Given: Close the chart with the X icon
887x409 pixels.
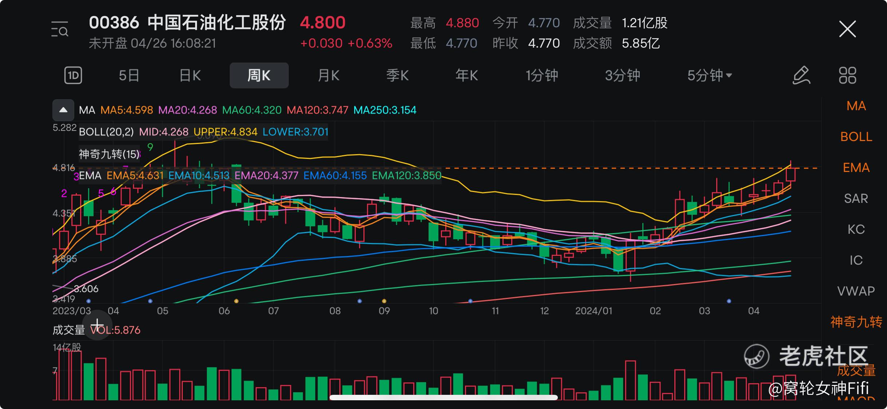Looking at the screenshot, I should (x=847, y=29).
